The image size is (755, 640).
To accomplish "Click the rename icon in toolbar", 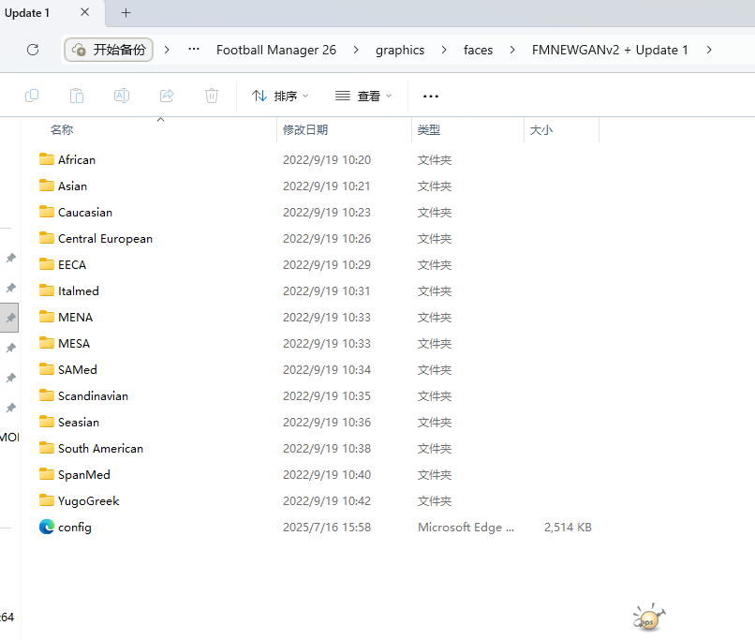I will tap(122, 96).
